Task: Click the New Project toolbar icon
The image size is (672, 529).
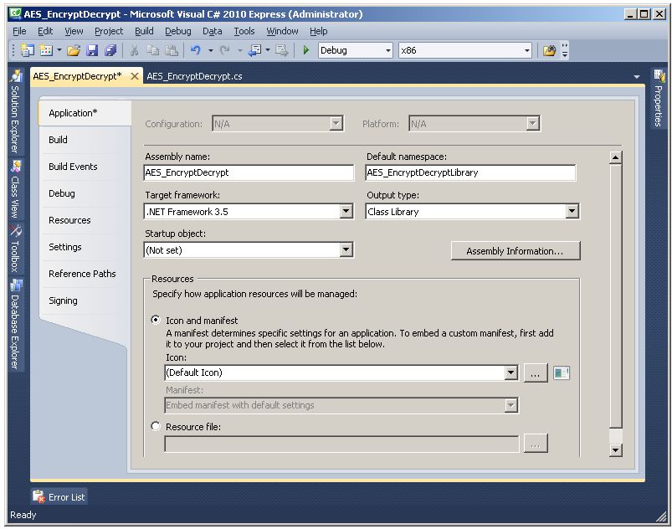Action: tap(28, 50)
